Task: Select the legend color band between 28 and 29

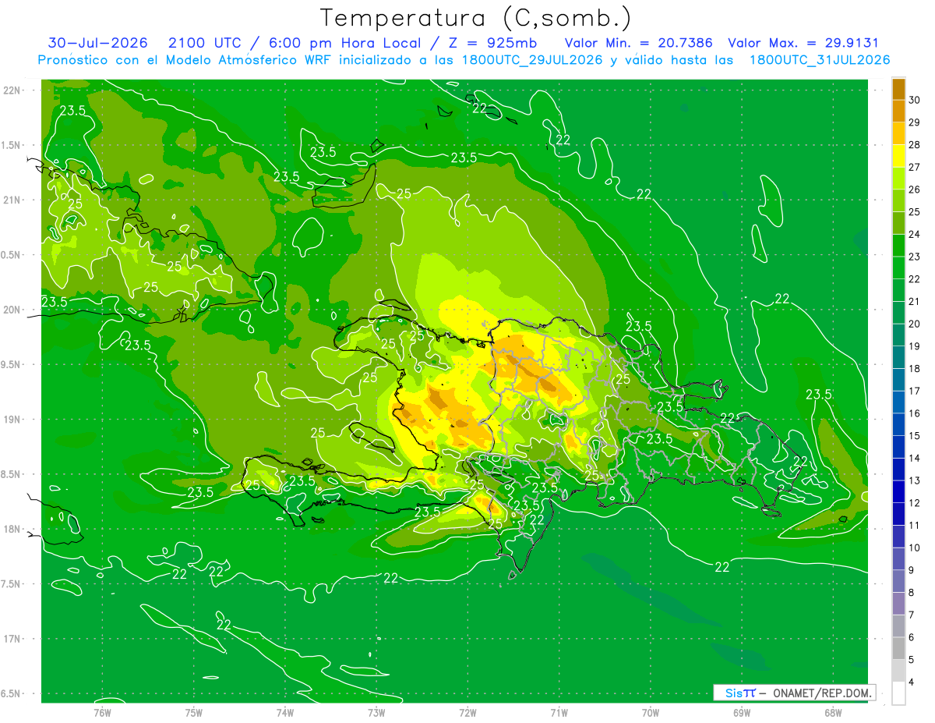Action: [898, 133]
